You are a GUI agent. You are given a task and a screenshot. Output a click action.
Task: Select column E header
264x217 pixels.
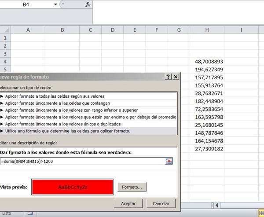point(135,30)
